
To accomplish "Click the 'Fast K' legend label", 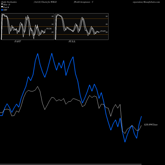I will tap(6, 7).
